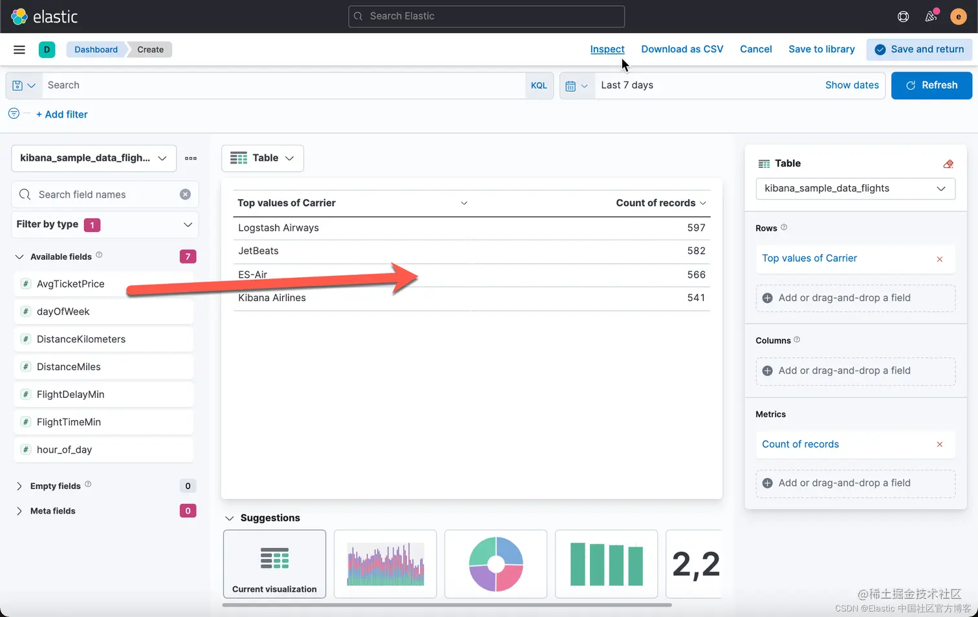This screenshot has height=617, width=978.
Task: Click the Create breadcrumb
Action: click(150, 50)
